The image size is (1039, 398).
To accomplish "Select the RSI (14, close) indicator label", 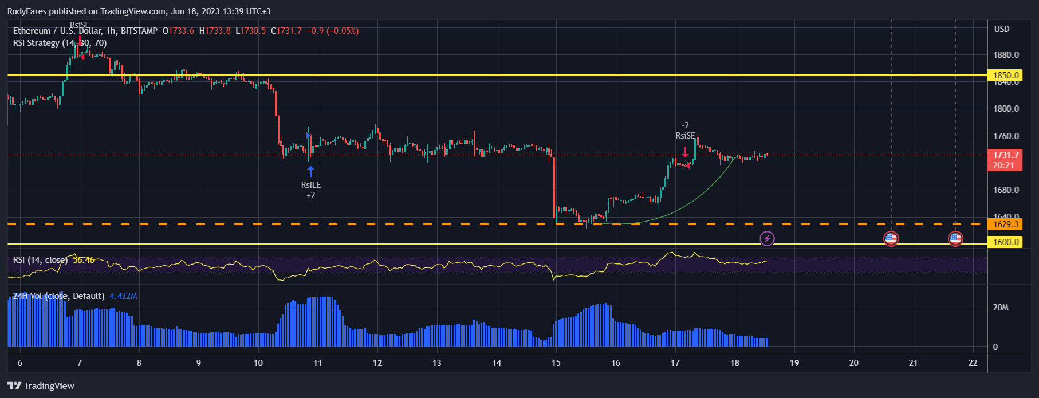I will click(40, 260).
